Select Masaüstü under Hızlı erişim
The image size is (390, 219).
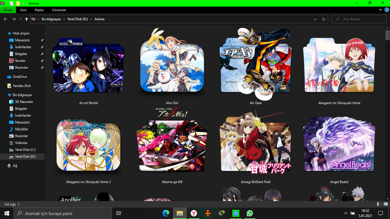point(22,40)
